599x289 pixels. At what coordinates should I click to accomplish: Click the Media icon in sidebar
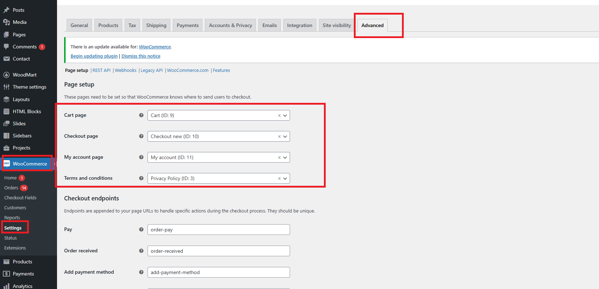[6, 22]
